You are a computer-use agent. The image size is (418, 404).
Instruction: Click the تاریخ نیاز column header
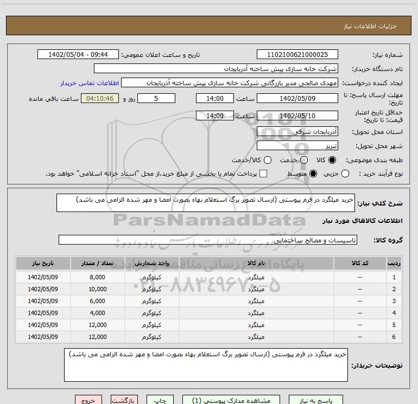43,263
